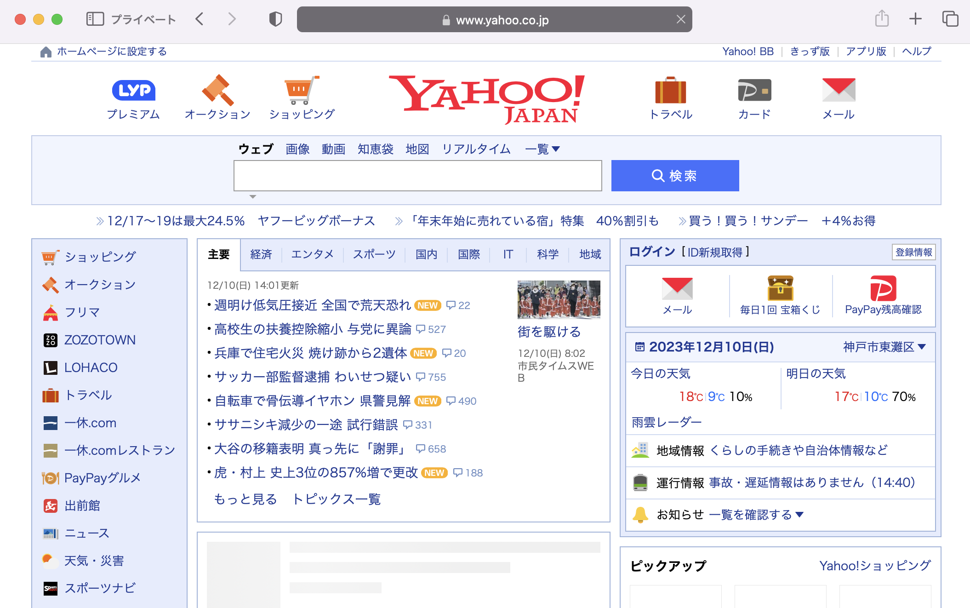Click the ログイン link
Viewport: 970px width, 608px height.
coord(652,252)
